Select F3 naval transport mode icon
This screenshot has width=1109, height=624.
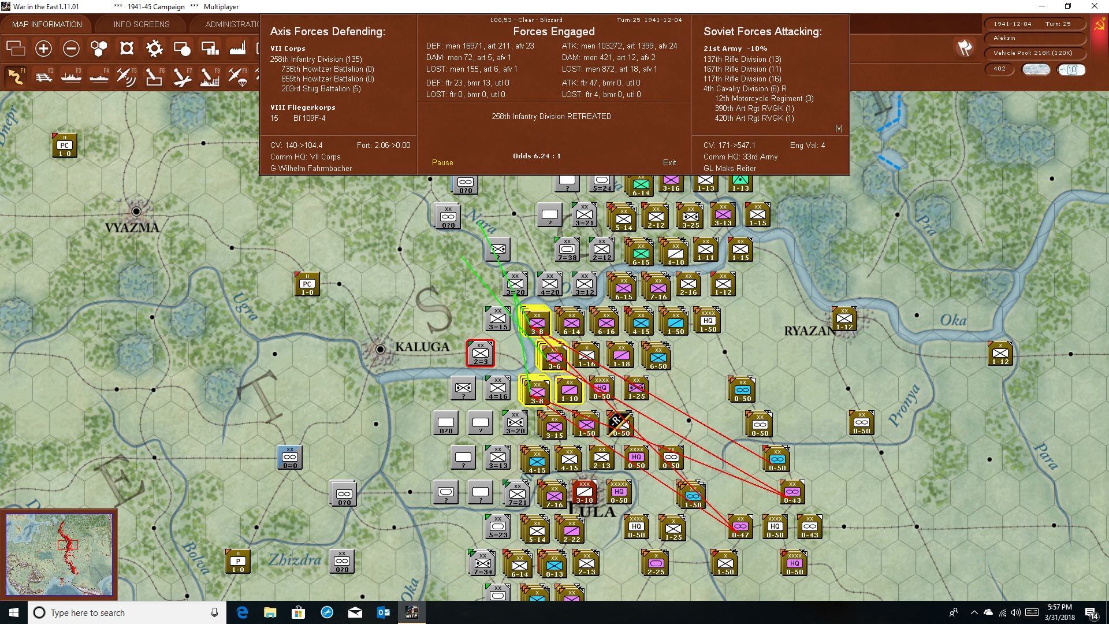[71, 76]
